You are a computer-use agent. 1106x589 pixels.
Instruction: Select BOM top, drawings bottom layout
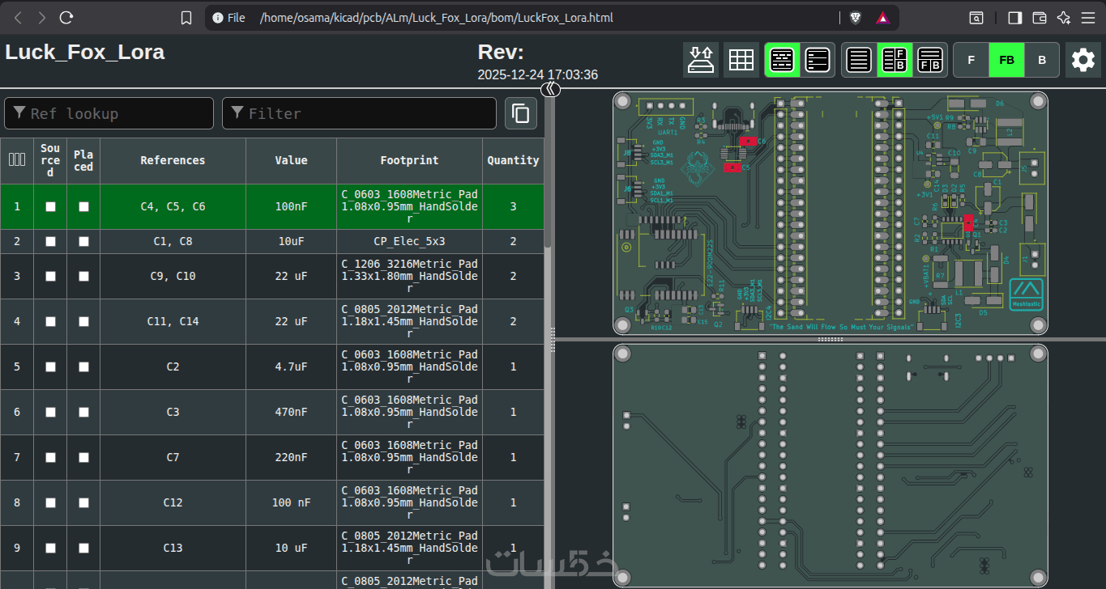[x=930, y=60]
